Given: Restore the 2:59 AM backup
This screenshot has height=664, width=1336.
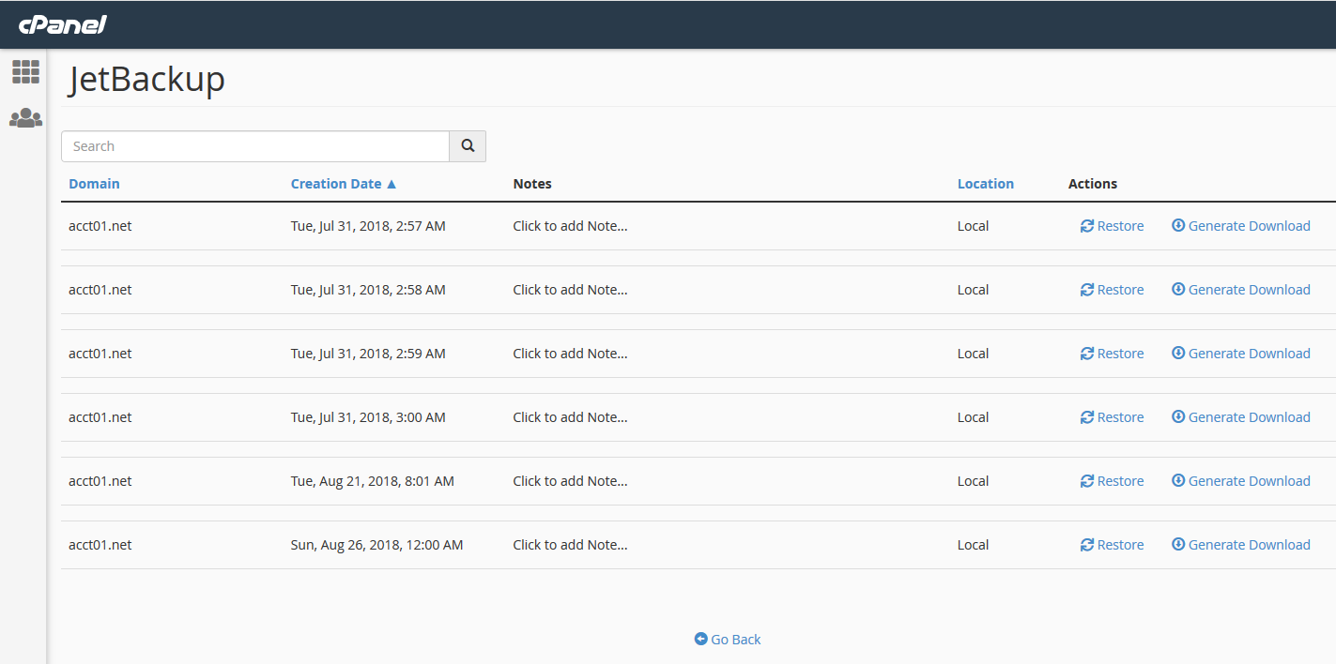Looking at the screenshot, I should point(1112,354).
